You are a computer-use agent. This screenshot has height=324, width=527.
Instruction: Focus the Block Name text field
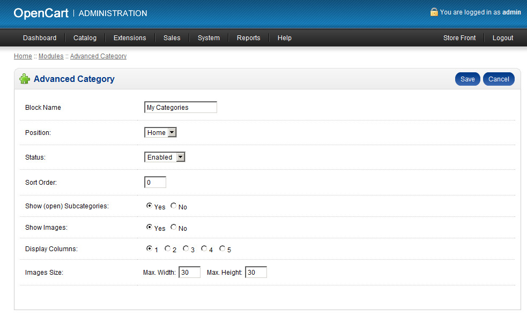pos(181,108)
